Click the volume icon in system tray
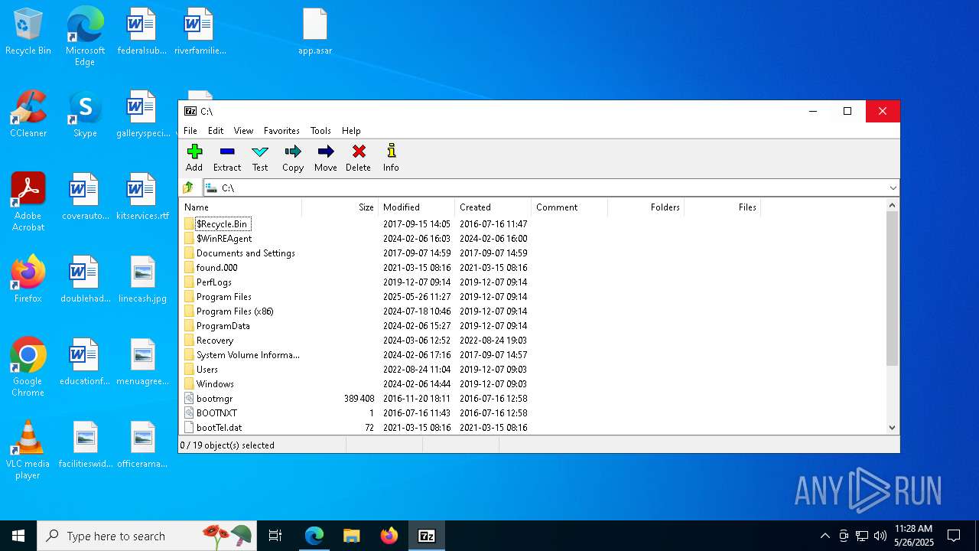 (x=880, y=536)
